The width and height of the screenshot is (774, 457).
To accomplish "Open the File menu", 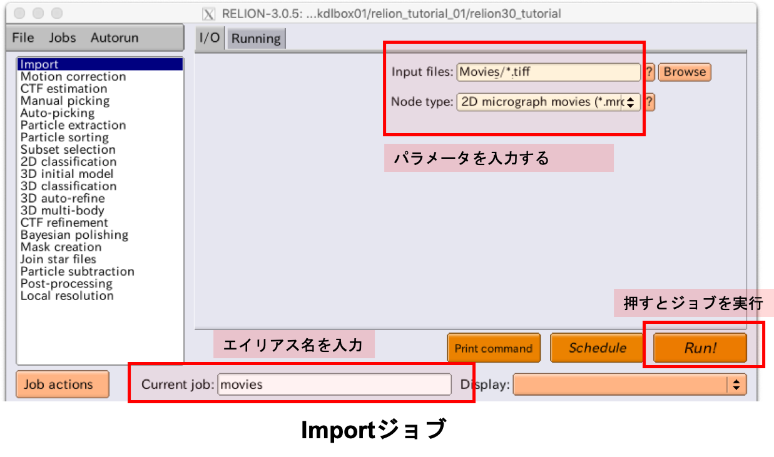I will click(23, 38).
